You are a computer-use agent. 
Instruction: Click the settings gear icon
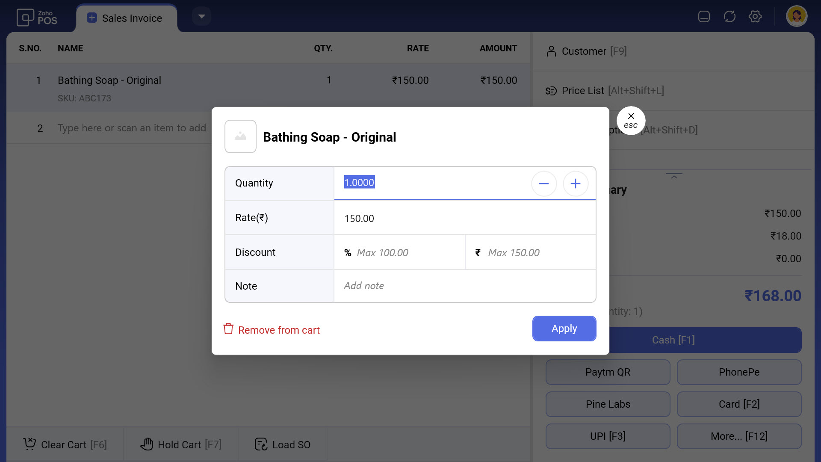(x=755, y=17)
